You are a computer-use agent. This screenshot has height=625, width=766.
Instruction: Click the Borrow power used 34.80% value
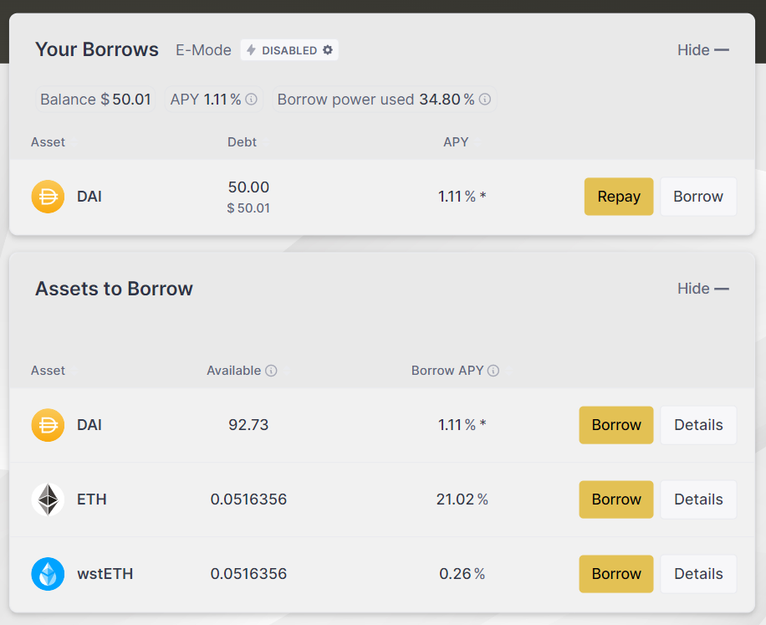447,100
